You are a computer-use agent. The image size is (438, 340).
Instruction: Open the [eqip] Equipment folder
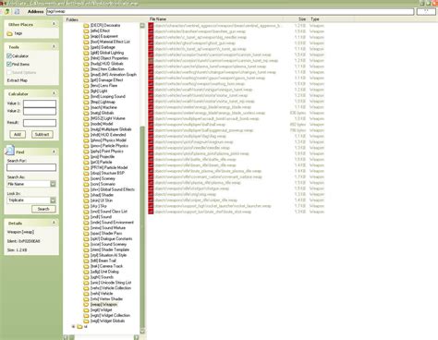click(101, 36)
